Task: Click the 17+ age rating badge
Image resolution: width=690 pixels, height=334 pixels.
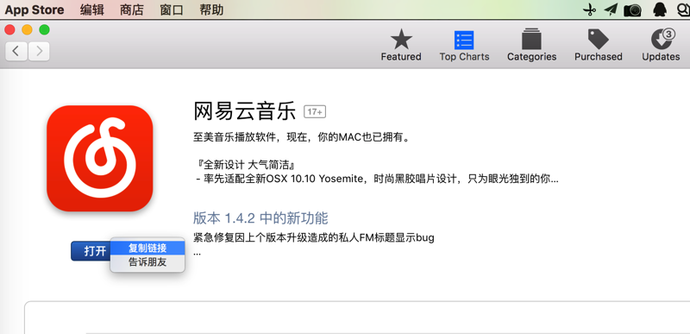Action: 315,112
